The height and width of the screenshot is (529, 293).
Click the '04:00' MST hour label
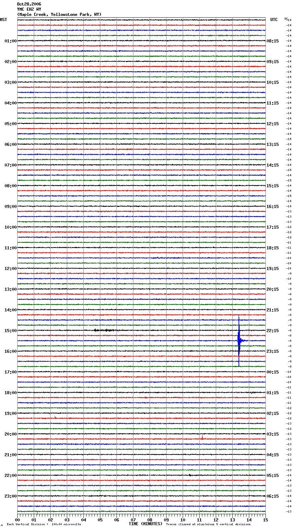tap(11, 103)
